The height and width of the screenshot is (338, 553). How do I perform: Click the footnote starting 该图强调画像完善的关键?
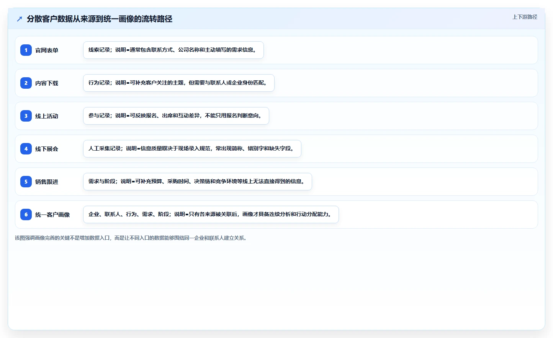coord(132,238)
